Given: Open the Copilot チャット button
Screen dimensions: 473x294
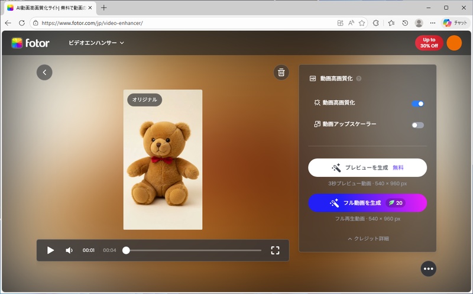Looking at the screenshot, I should tap(455, 23).
